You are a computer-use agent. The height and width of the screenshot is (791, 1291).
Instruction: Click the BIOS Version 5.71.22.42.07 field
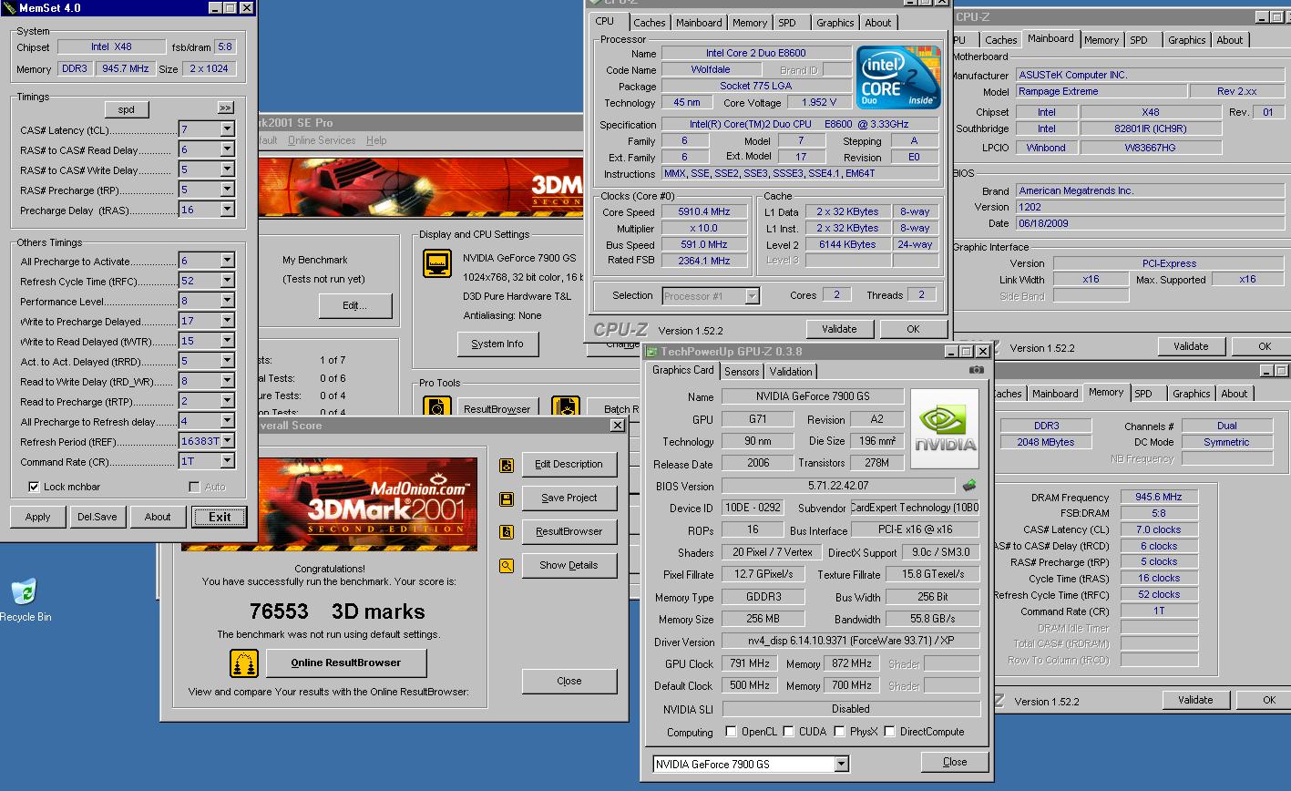pos(838,486)
